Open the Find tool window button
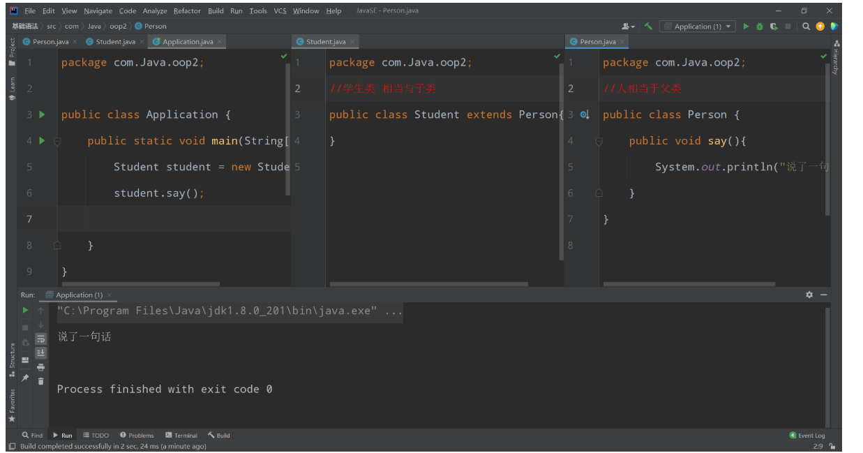Viewport: 863px width, 453px height. click(x=32, y=435)
